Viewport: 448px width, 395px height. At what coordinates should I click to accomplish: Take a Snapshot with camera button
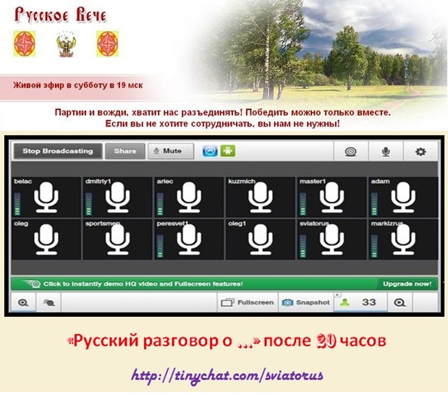305,302
